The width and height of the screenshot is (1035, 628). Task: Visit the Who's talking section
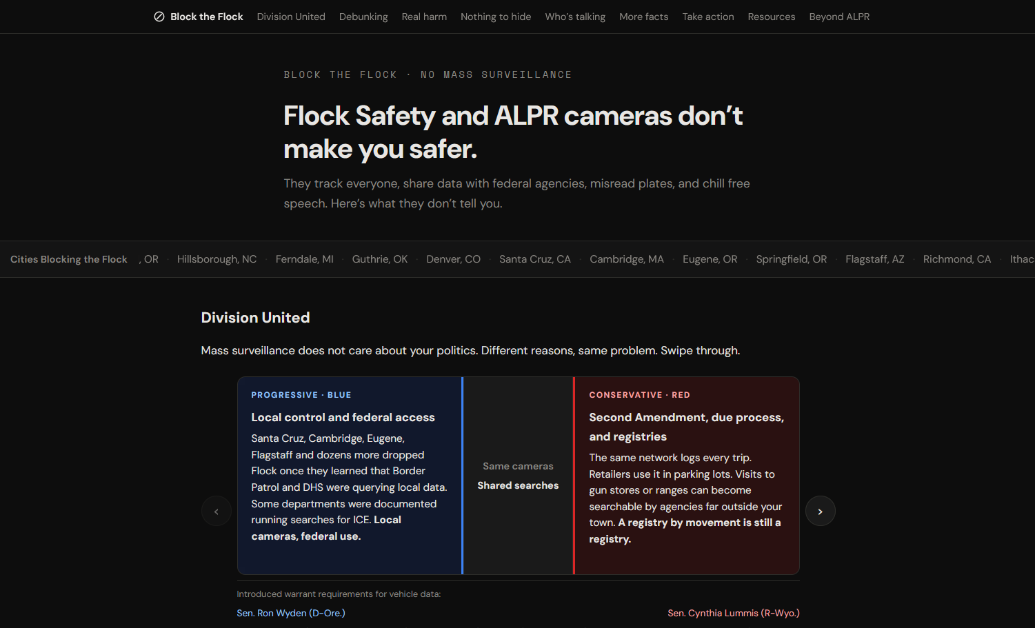point(575,17)
